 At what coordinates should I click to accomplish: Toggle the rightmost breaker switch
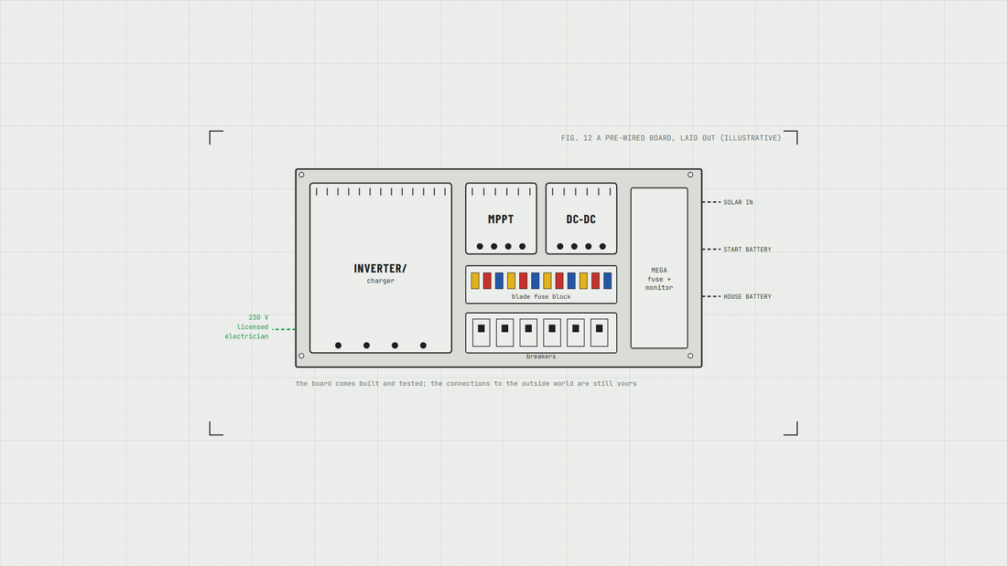point(600,333)
